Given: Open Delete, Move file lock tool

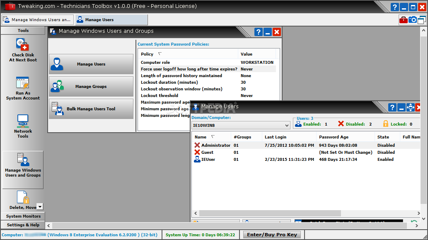Looking at the screenshot, I should pyautogui.click(x=23, y=200).
